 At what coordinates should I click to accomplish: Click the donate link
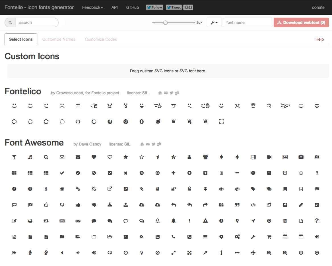coord(318,7)
